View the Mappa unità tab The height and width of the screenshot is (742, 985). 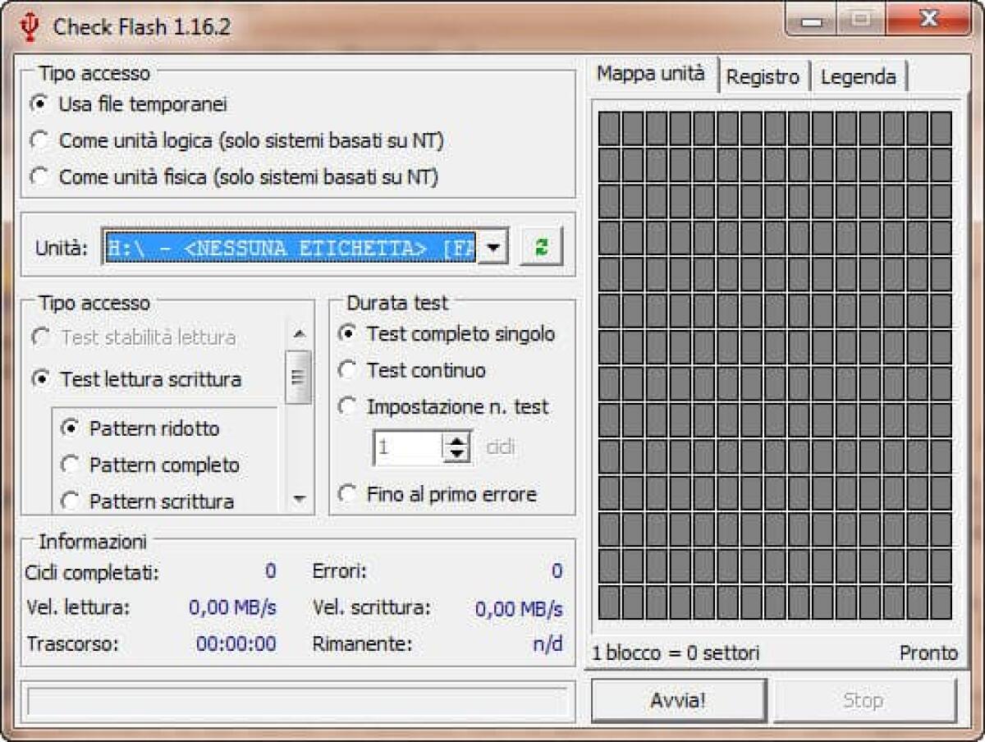point(653,74)
